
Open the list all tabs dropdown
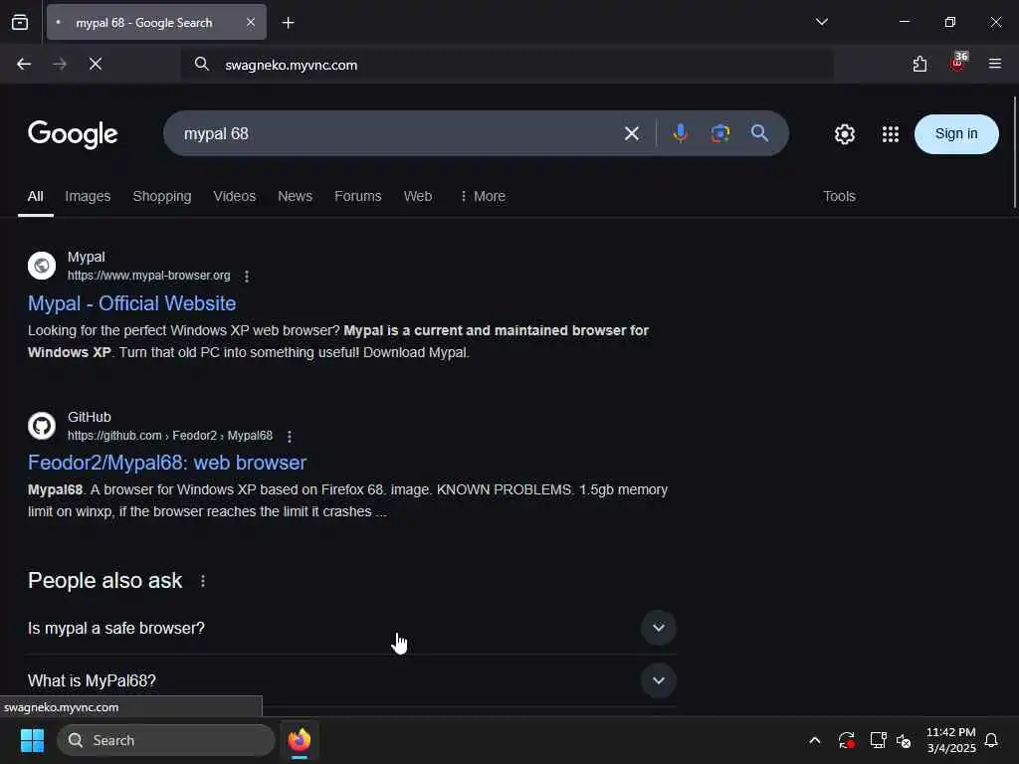pos(821,22)
